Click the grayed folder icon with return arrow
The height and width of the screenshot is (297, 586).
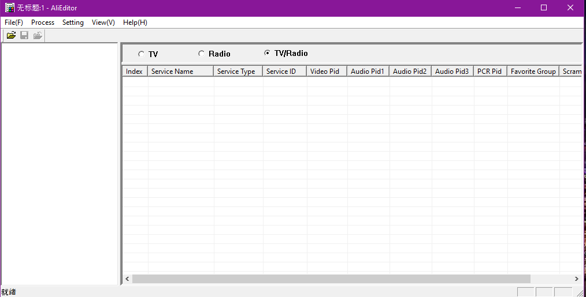pyautogui.click(x=38, y=35)
